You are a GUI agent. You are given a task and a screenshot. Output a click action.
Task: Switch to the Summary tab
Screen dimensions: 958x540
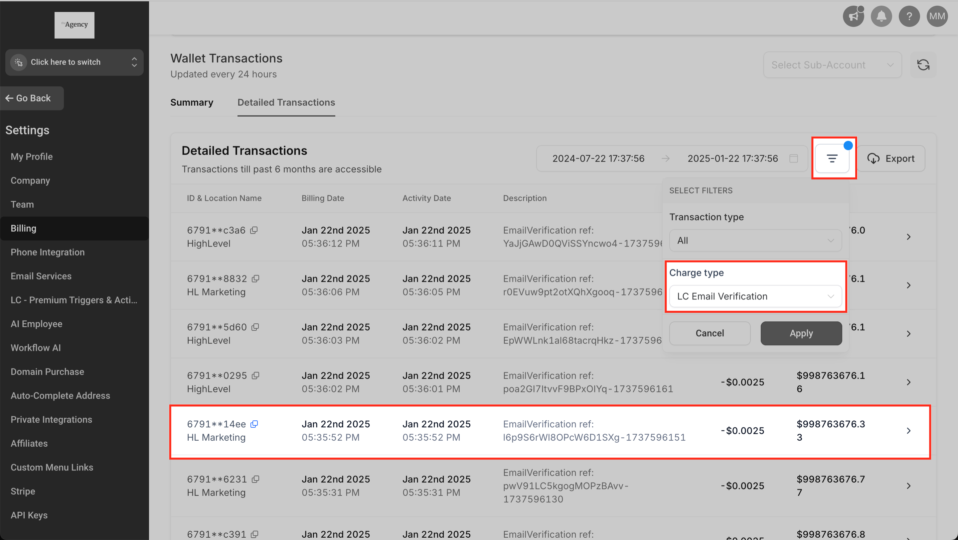tap(192, 103)
